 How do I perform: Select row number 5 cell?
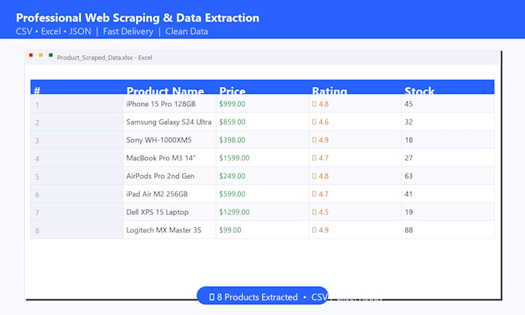click(76, 176)
